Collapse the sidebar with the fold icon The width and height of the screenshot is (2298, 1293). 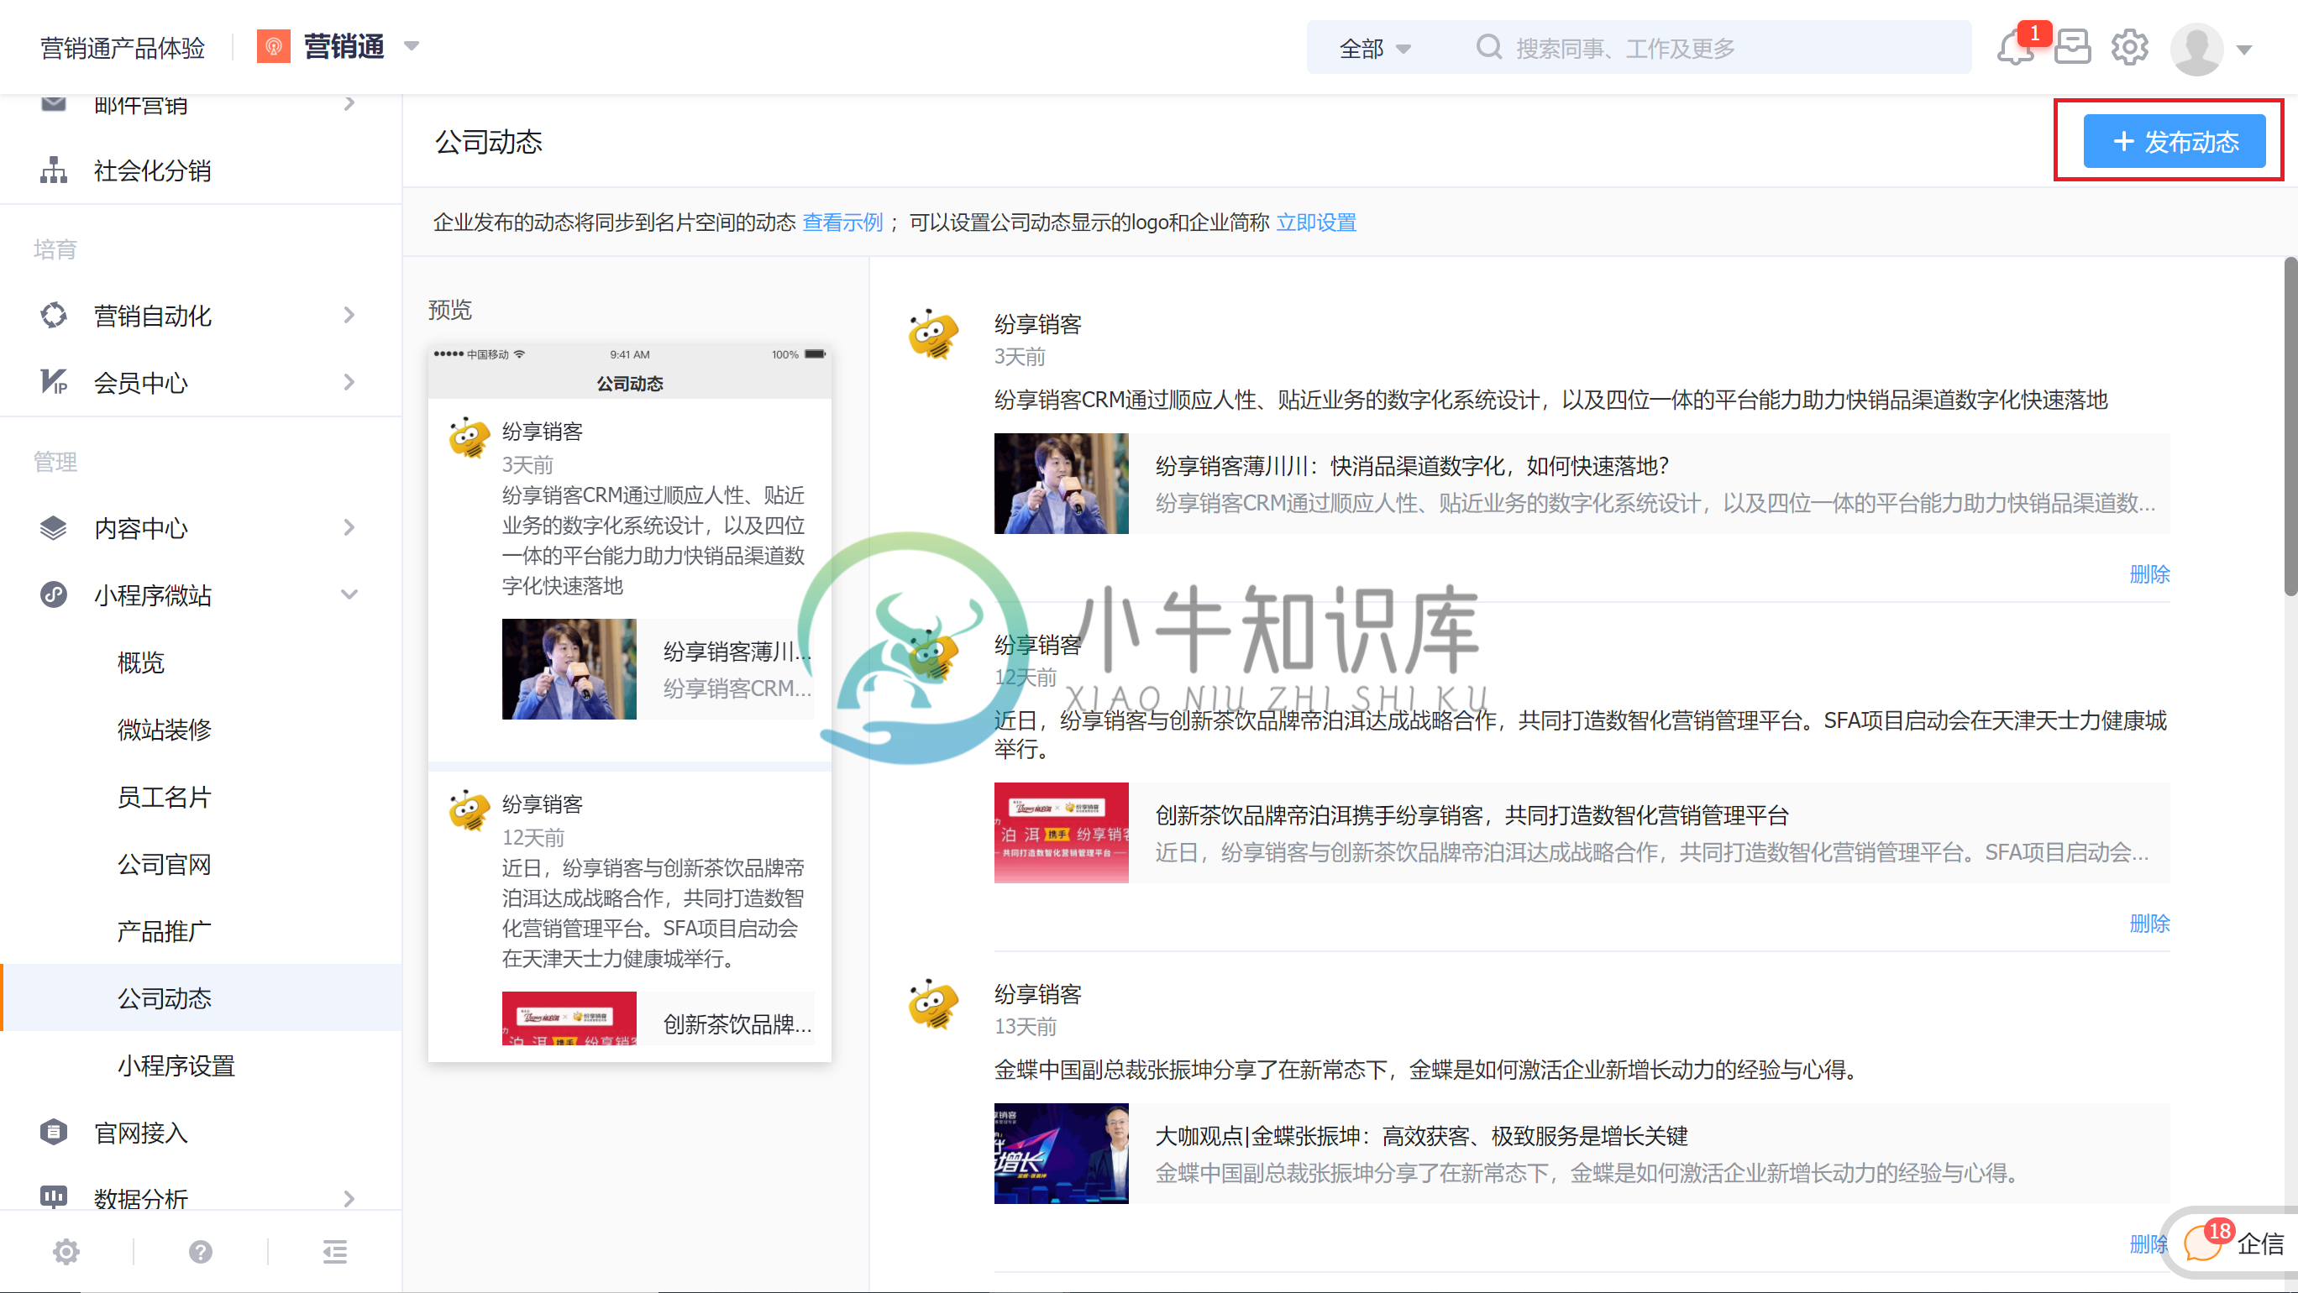coord(335,1252)
